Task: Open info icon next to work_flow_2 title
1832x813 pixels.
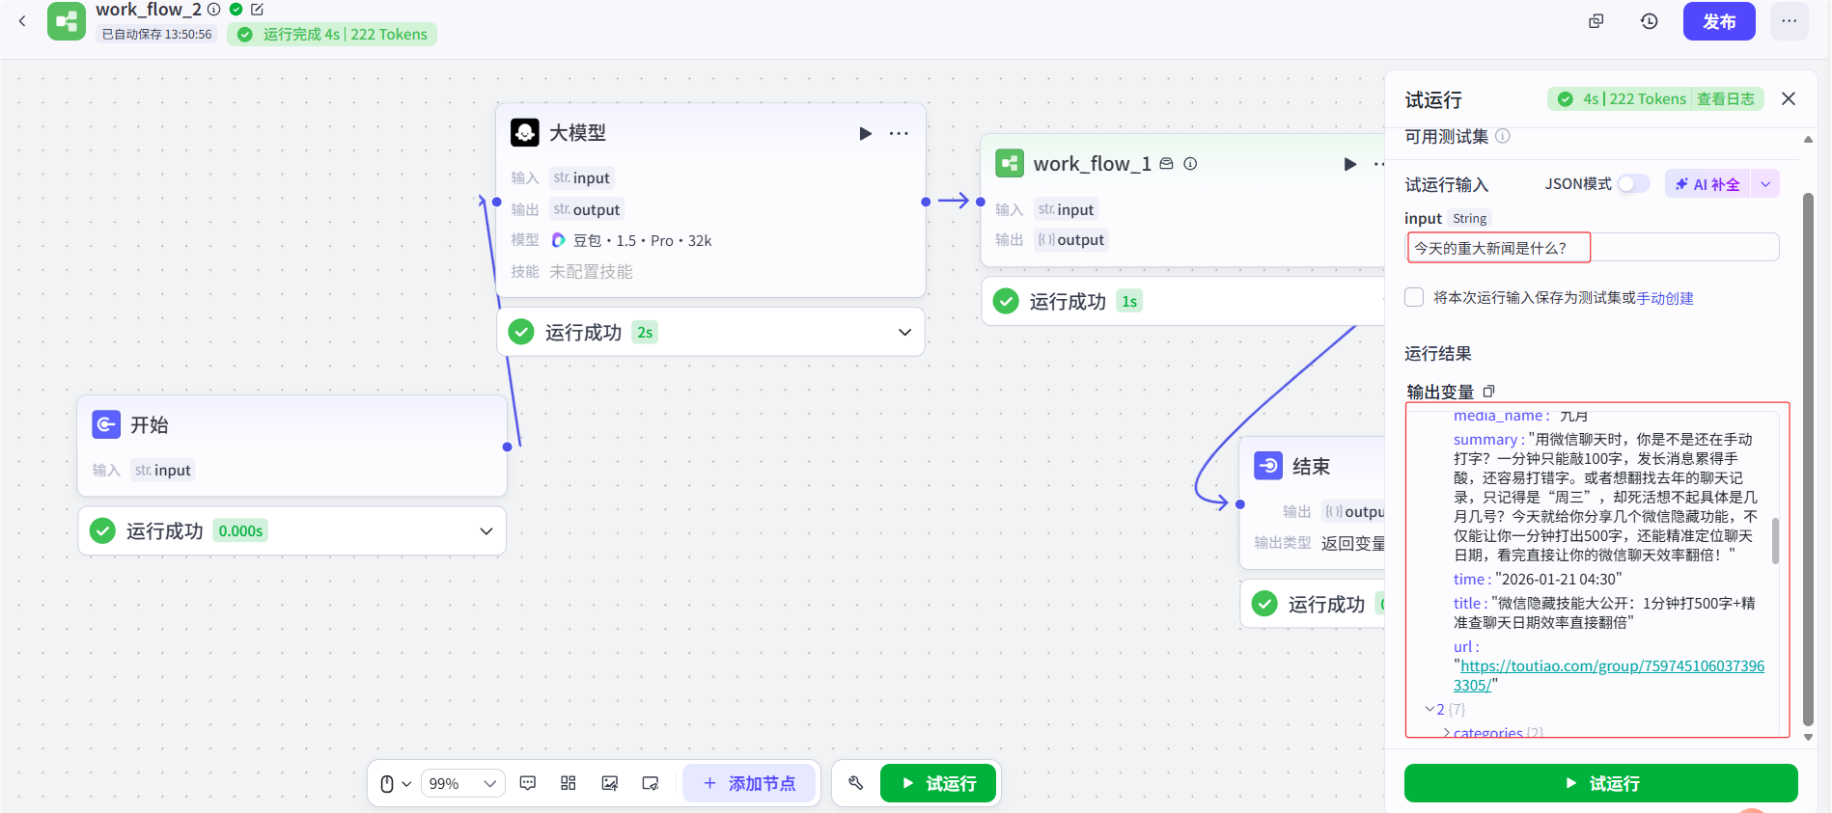Action: (x=214, y=9)
